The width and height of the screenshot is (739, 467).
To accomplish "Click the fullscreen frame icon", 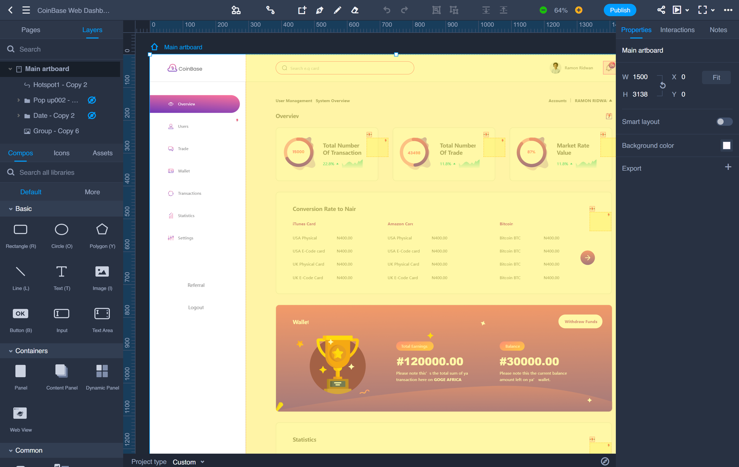I will tap(702, 10).
